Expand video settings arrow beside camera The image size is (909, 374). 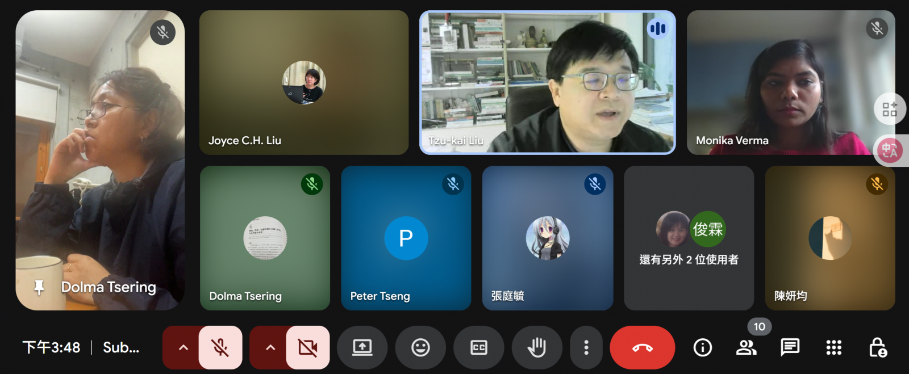270,347
